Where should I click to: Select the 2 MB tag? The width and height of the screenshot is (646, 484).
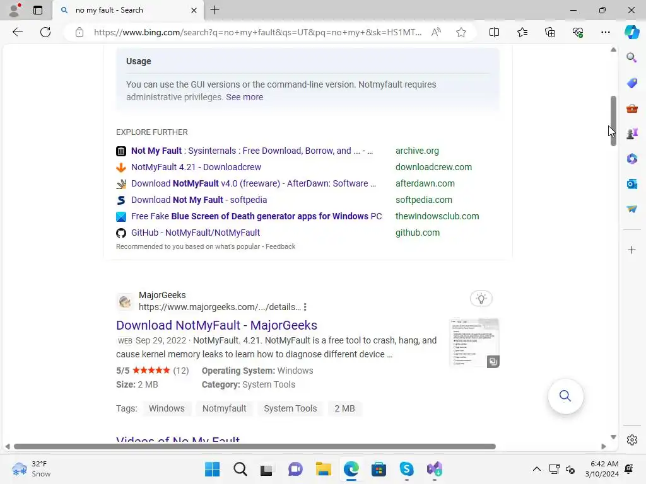pyautogui.click(x=344, y=408)
